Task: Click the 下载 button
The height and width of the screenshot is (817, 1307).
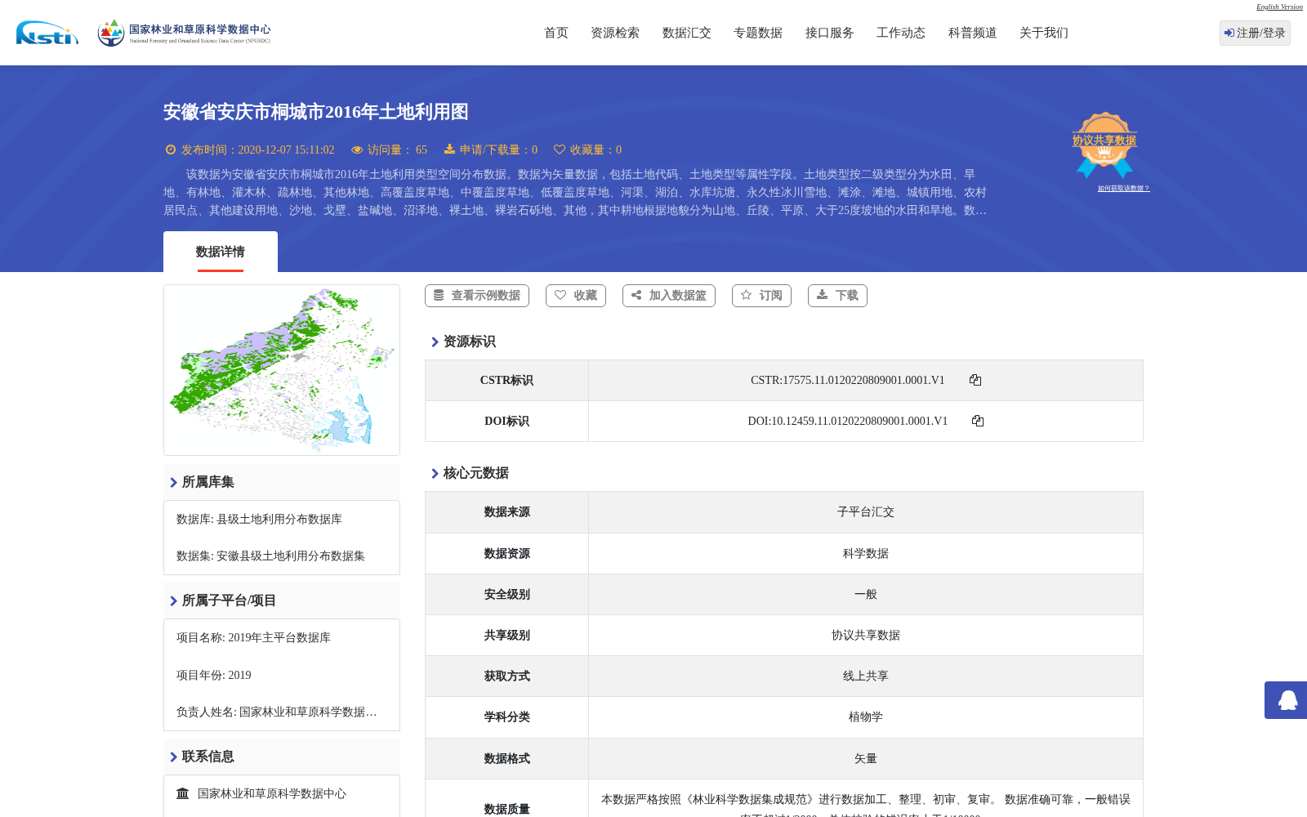Action: [x=837, y=296]
